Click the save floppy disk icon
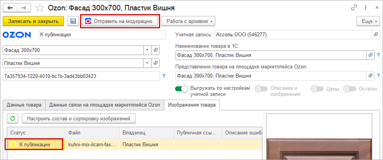Viewport: 383px width, 160px height. click(x=73, y=21)
